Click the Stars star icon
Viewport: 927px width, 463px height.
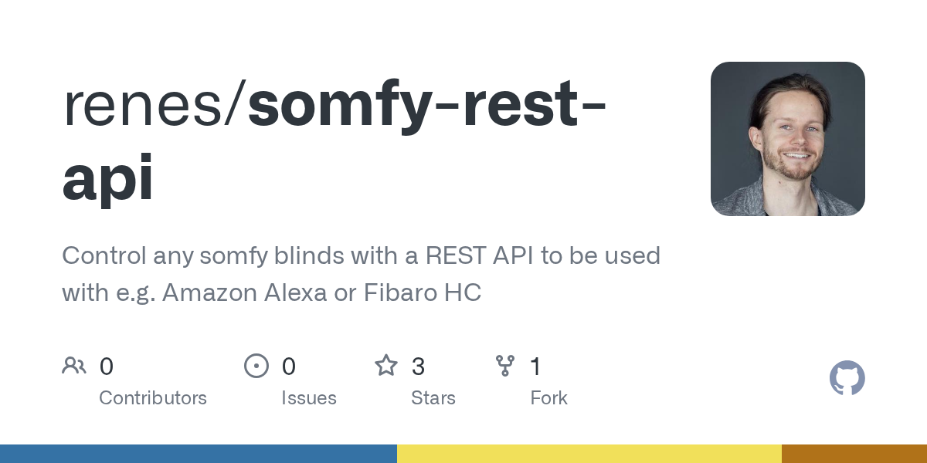(x=385, y=366)
